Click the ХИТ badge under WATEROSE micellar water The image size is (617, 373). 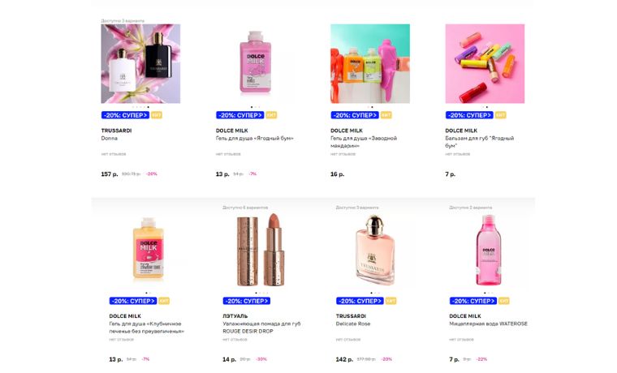504,301
